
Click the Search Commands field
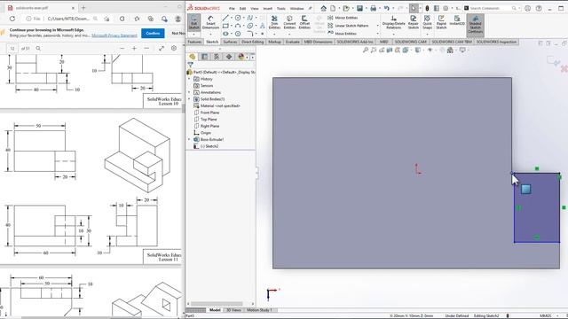491,8
